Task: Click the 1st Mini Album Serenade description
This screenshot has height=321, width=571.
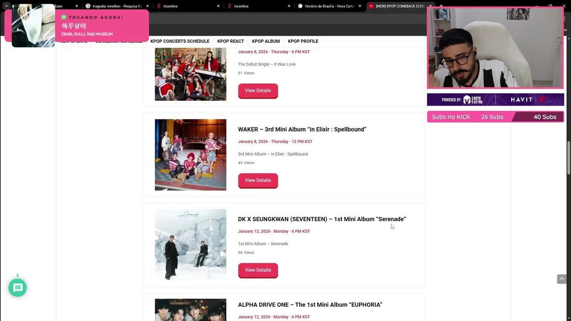Action: [x=263, y=244]
